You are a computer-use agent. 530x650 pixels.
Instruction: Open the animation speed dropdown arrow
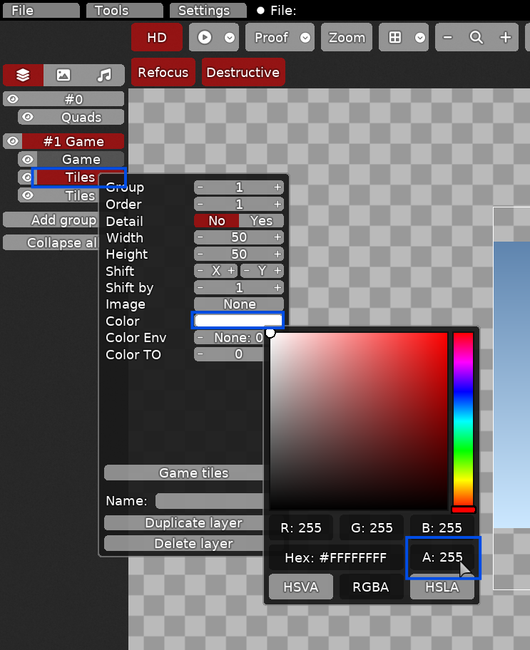click(230, 37)
